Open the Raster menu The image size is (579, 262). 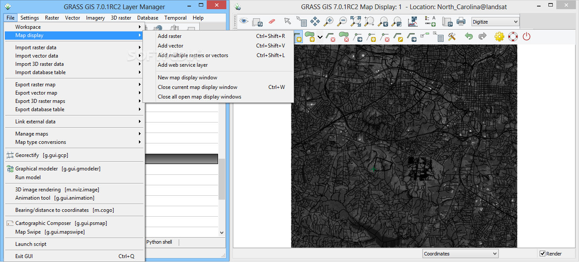click(52, 18)
